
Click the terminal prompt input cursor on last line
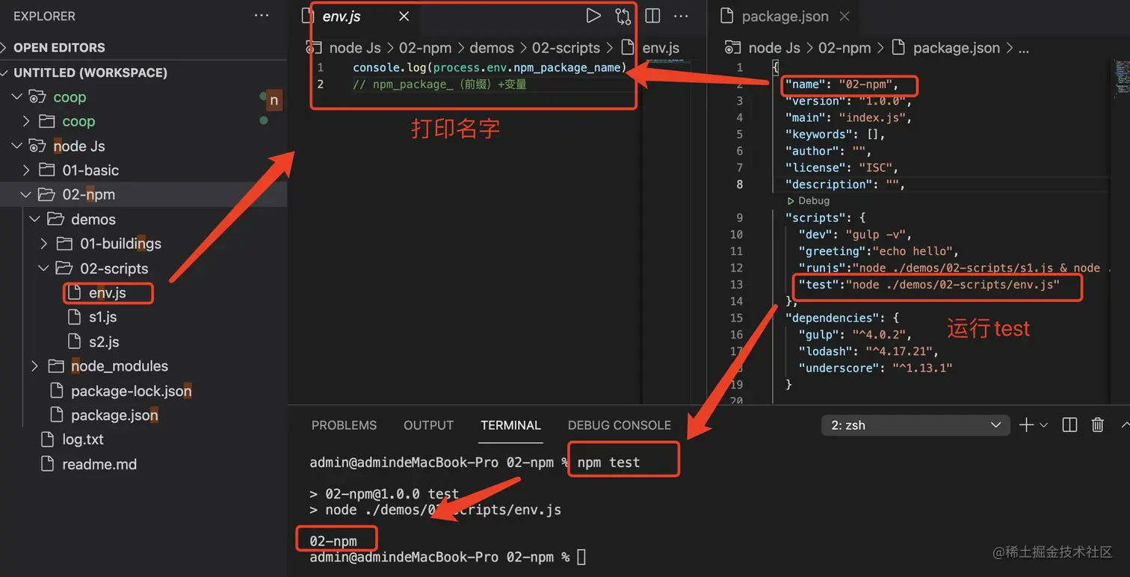pyautogui.click(x=581, y=557)
